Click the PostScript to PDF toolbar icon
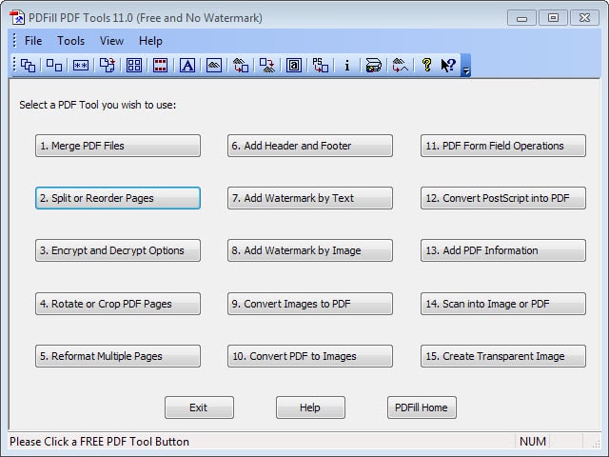 pyautogui.click(x=321, y=66)
